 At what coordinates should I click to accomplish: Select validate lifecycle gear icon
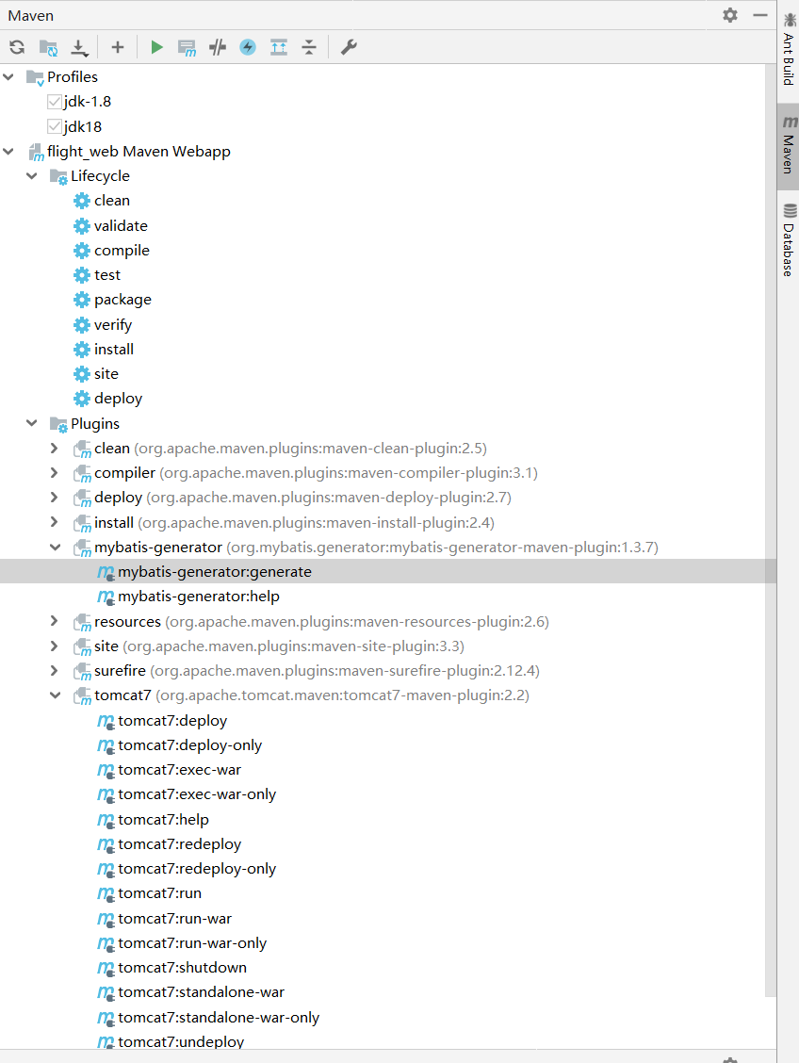[x=82, y=226]
